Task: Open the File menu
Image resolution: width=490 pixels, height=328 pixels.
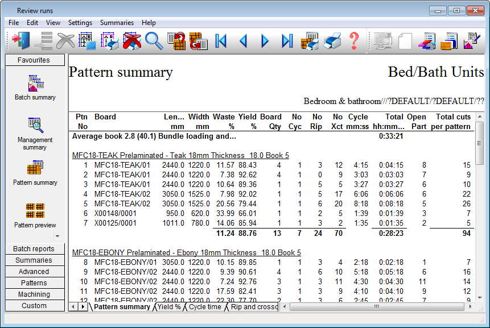Action: (x=14, y=23)
